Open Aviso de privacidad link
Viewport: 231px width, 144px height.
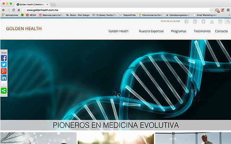[x=170, y=21]
